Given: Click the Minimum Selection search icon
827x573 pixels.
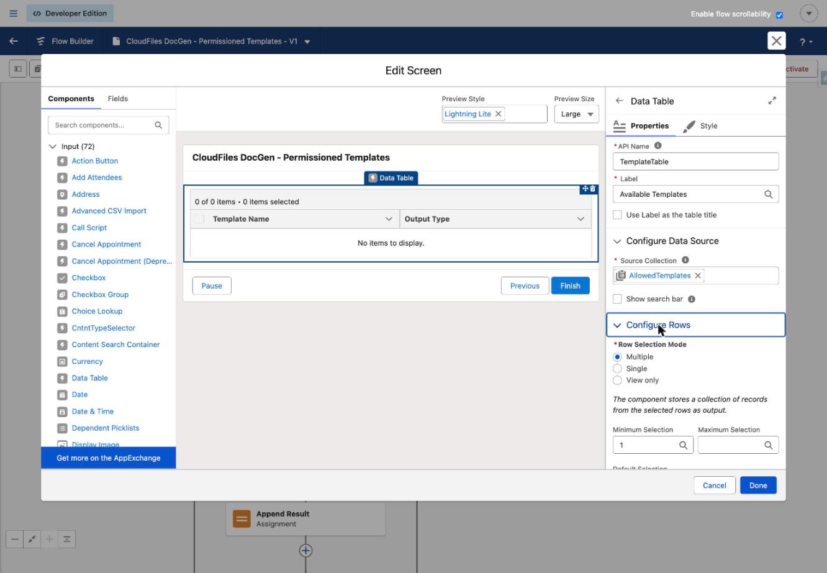Looking at the screenshot, I should point(683,445).
